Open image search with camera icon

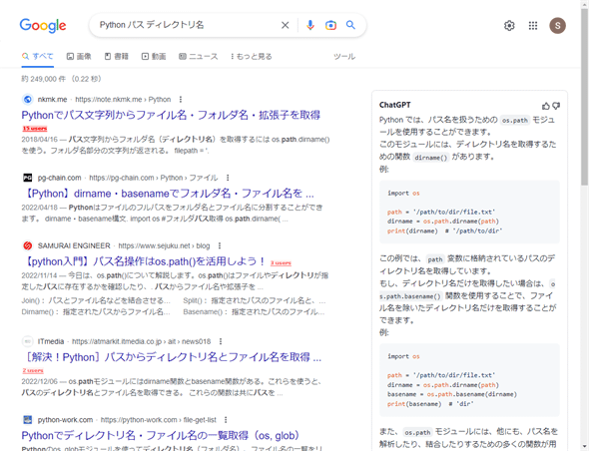[330, 25]
